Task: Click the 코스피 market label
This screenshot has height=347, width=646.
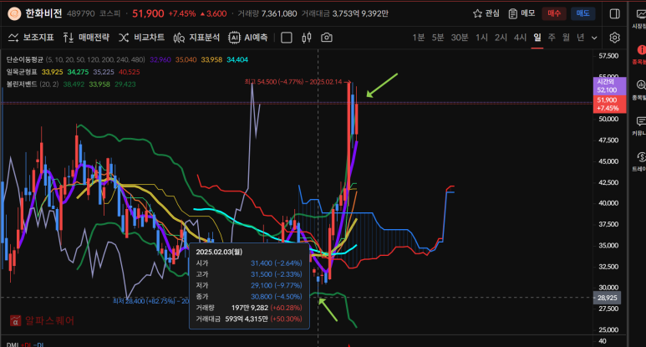Action: tap(109, 13)
